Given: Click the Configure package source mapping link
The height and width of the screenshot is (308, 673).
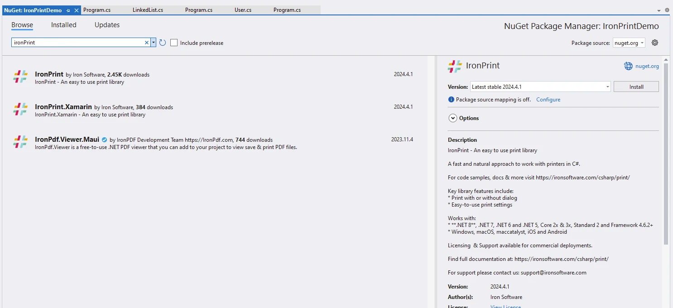Looking at the screenshot, I should coord(548,100).
